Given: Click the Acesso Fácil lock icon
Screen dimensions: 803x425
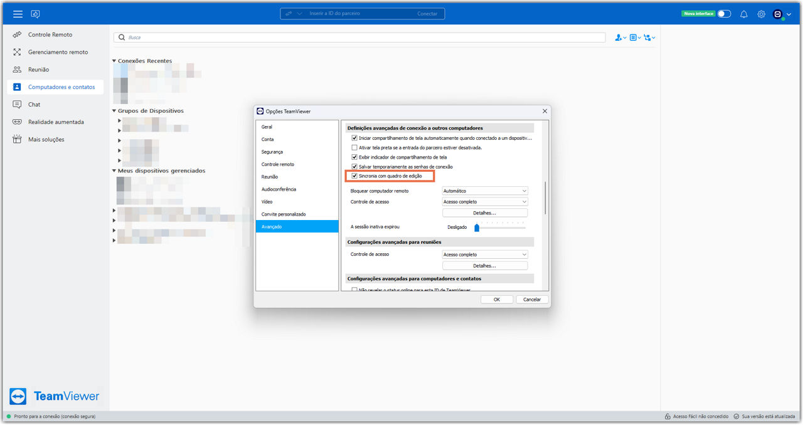Looking at the screenshot, I should 667,416.
